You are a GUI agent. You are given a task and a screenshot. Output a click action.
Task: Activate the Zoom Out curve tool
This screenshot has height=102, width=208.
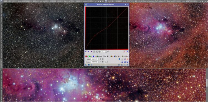point(97,52)
